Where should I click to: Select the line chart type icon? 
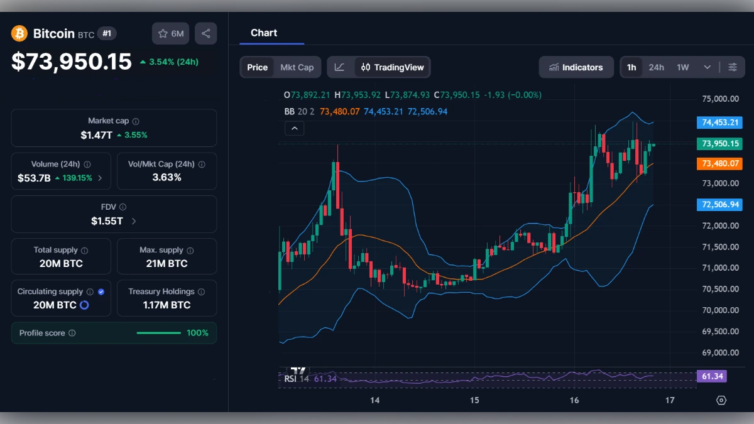click(x=340, y=67)
